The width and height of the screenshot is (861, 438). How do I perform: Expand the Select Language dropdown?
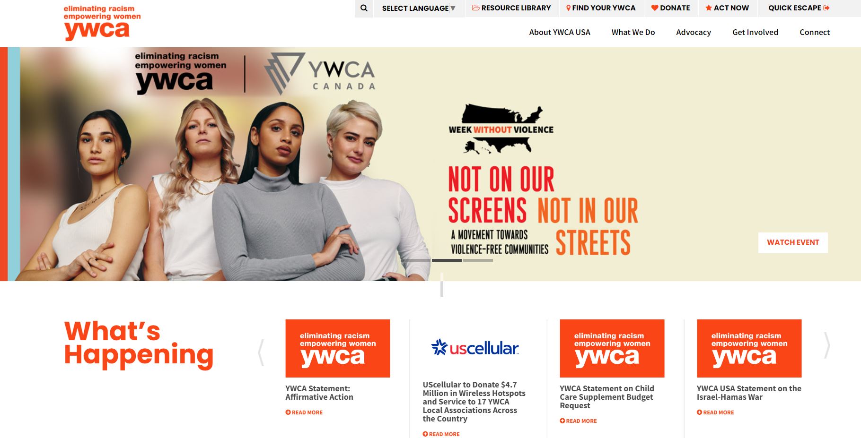click(x=419, y=8)
